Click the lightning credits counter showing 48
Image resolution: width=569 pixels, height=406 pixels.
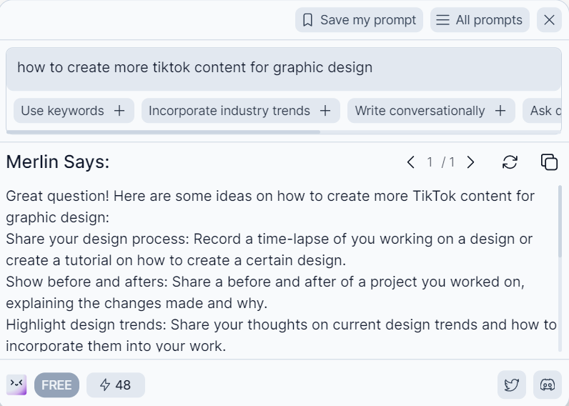(x=116, y=385)
